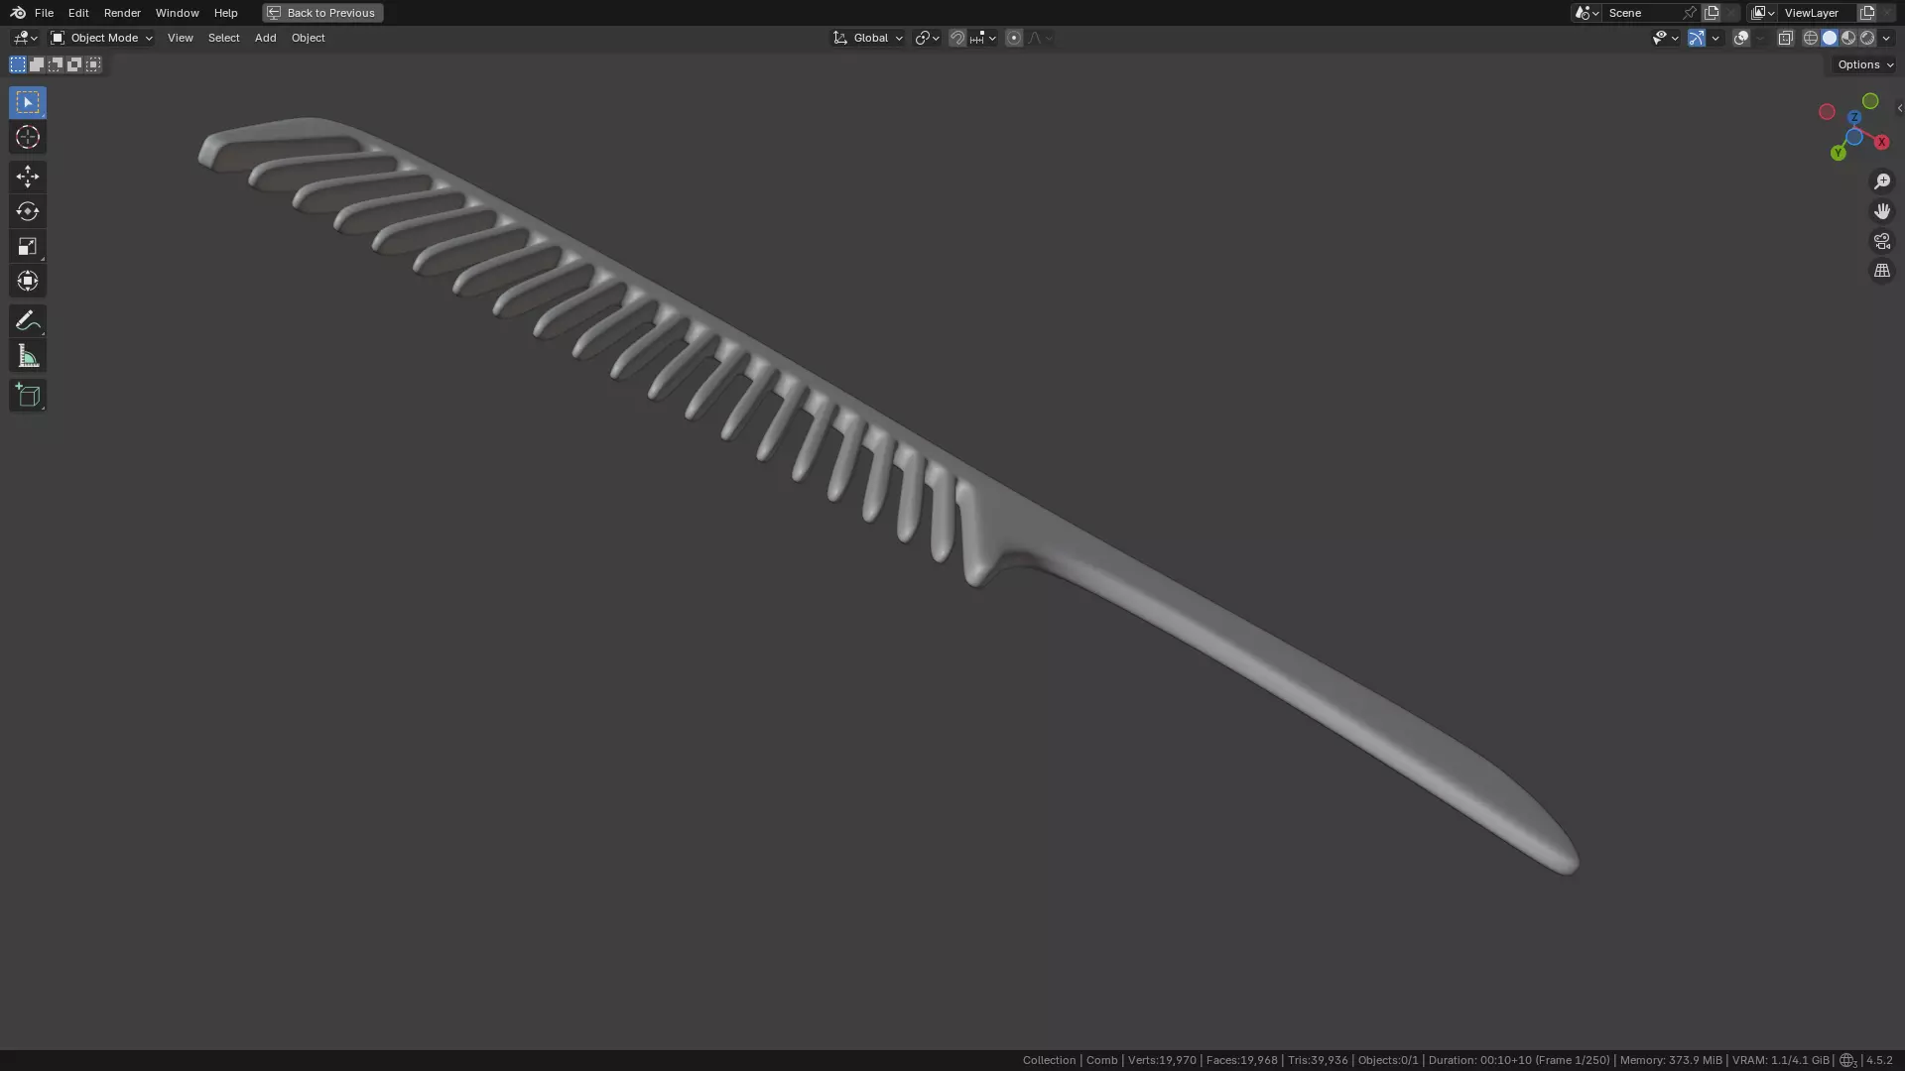This screenshot has width=1905, height=1071.
Task: Set selection mode to Intersect
Action: tap(93, 64)
